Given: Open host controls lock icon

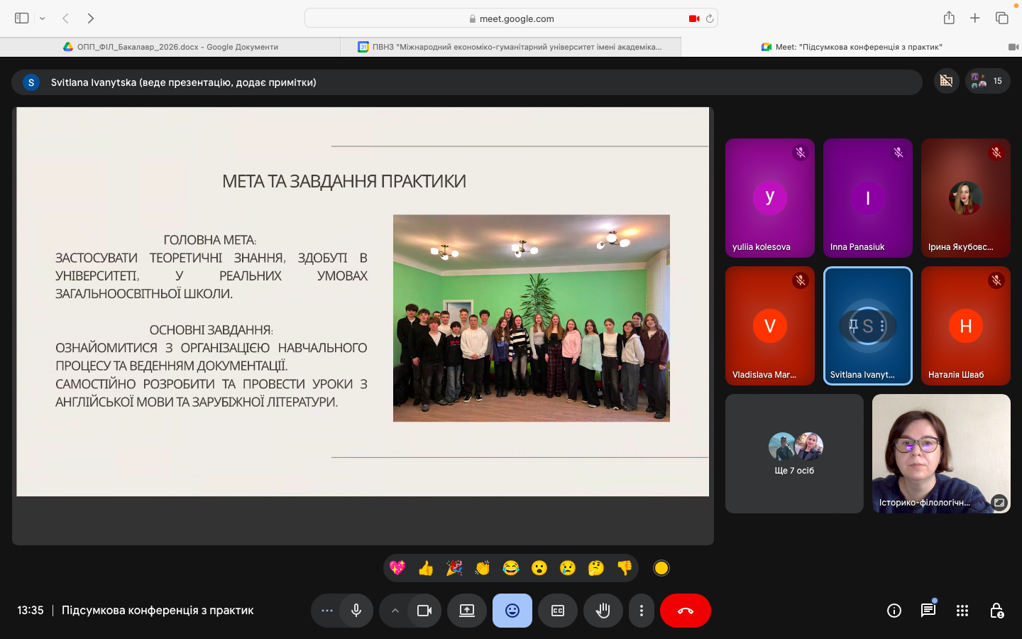Looking at the screenshot, I should click(996, 611).
